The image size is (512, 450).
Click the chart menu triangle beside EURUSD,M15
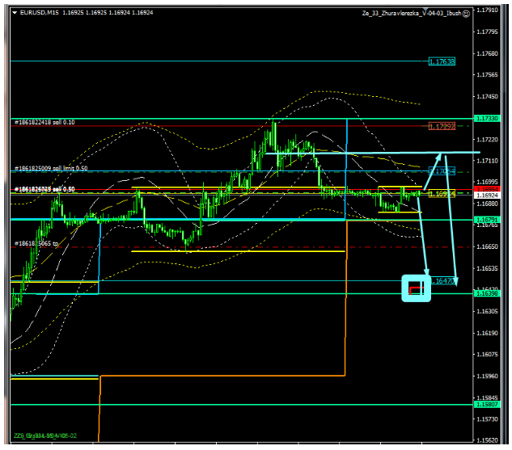[x=15, y=13]
